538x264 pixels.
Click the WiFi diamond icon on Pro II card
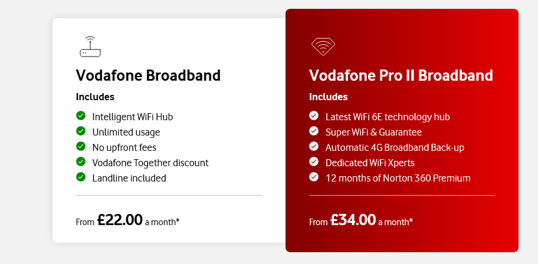click(x=323, y=47)
